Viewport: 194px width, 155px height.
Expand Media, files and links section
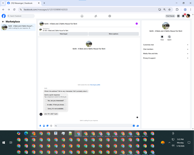coord(166,53)
